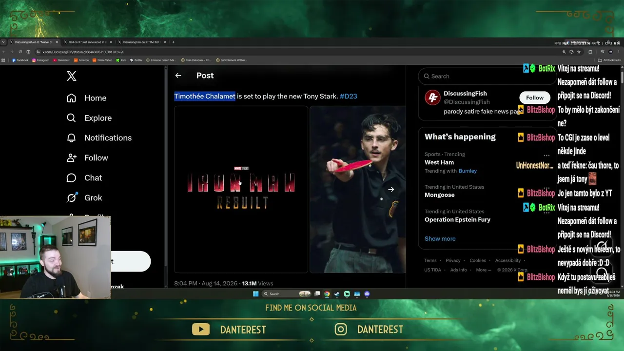Open Google Chrome from the taskbar
The height and width of the screenshot is (351, 624).
(x=327, y=294)
